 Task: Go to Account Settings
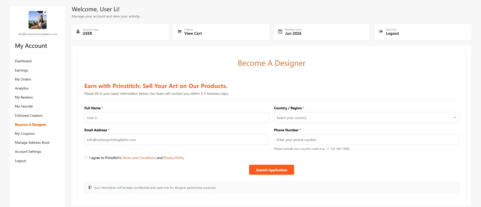click(x=28, y=151)
